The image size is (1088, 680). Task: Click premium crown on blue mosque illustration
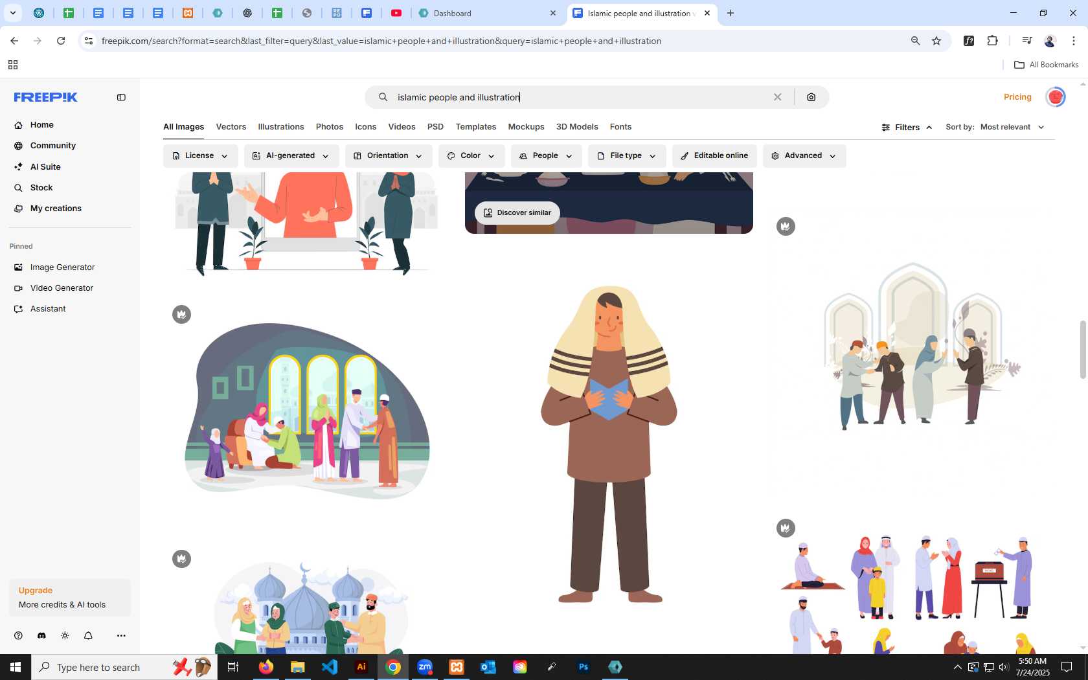(x=181, y=559)
